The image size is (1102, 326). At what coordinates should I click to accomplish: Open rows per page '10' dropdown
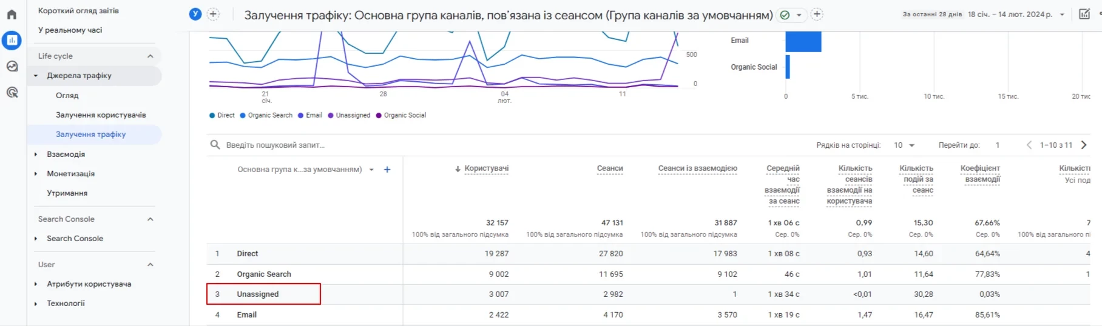point(904,145)
